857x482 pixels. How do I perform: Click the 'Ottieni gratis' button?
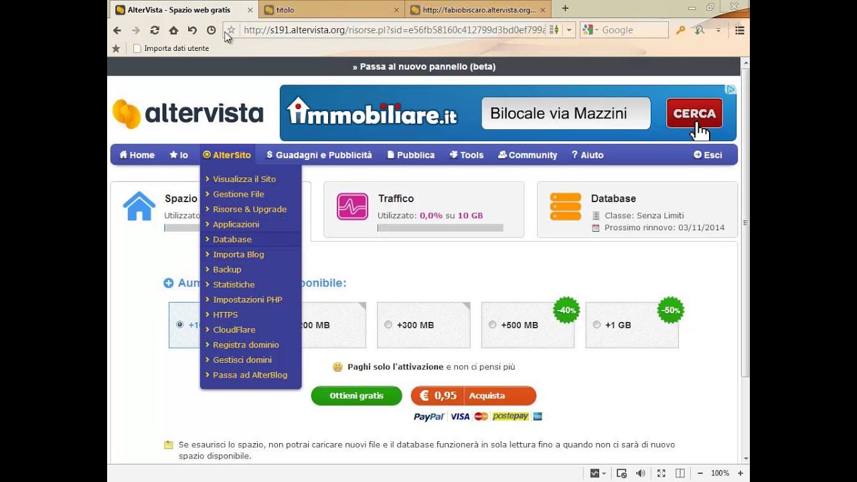click(x=356, y=396)
